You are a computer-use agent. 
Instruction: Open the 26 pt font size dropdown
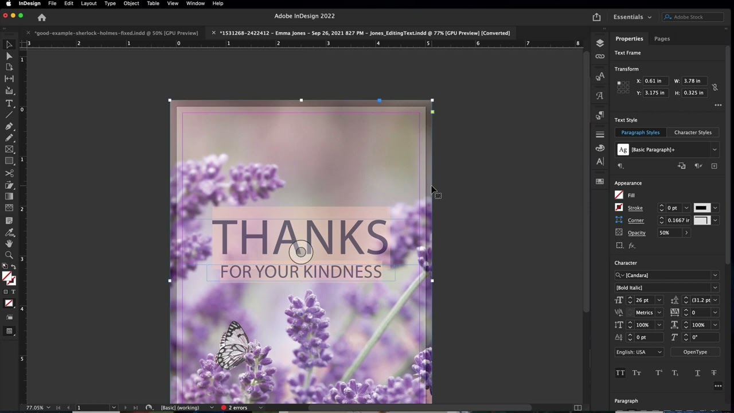[659, 300]
